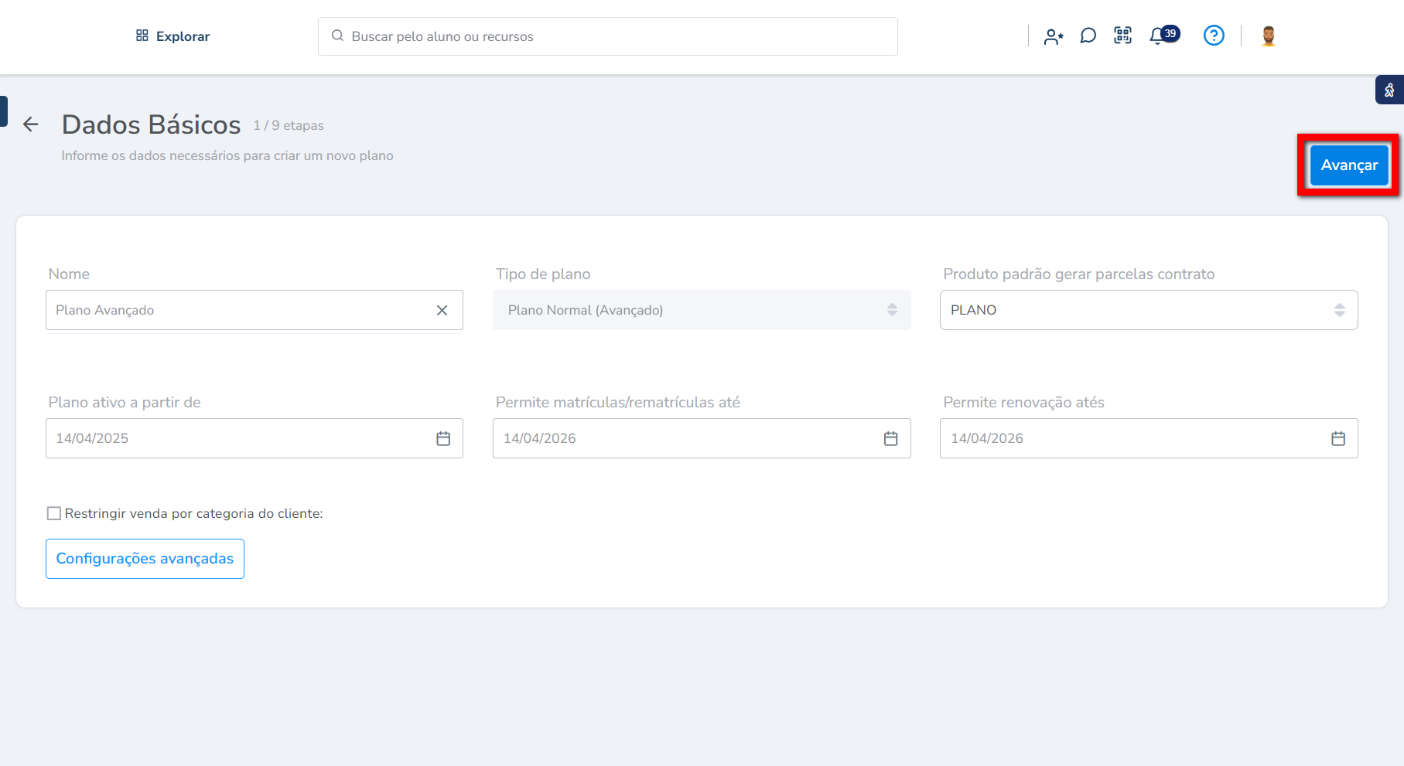Image resolution: width=1404 pixels, height=766 pixels.
Task: Open the chat bubble icon
Action: [x=1088, y=36]
